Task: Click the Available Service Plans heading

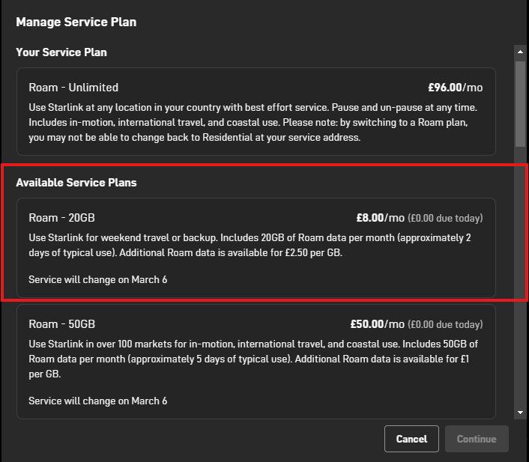Action: (76, 183)
